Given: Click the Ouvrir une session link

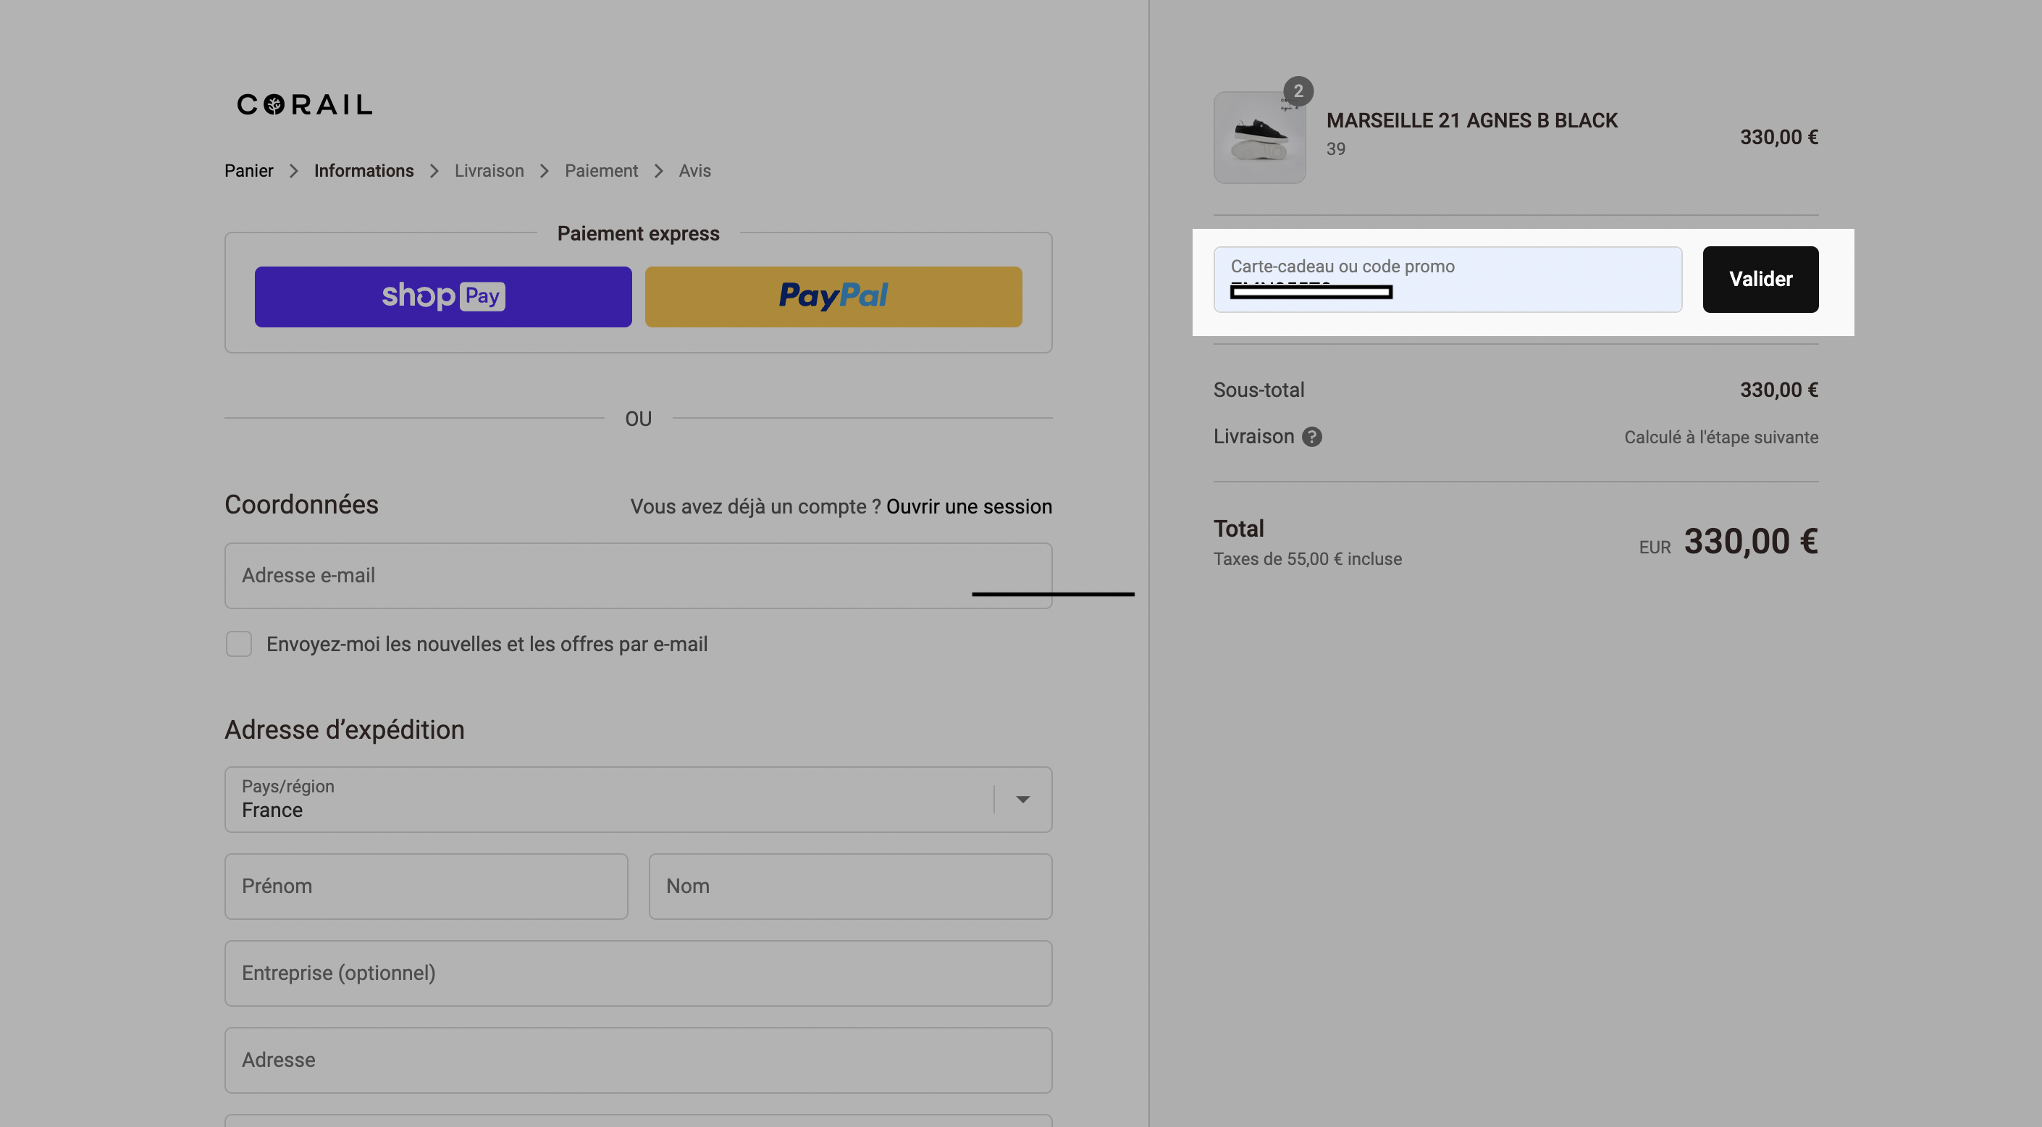Looking at the screenshot, I should [969, 507].
